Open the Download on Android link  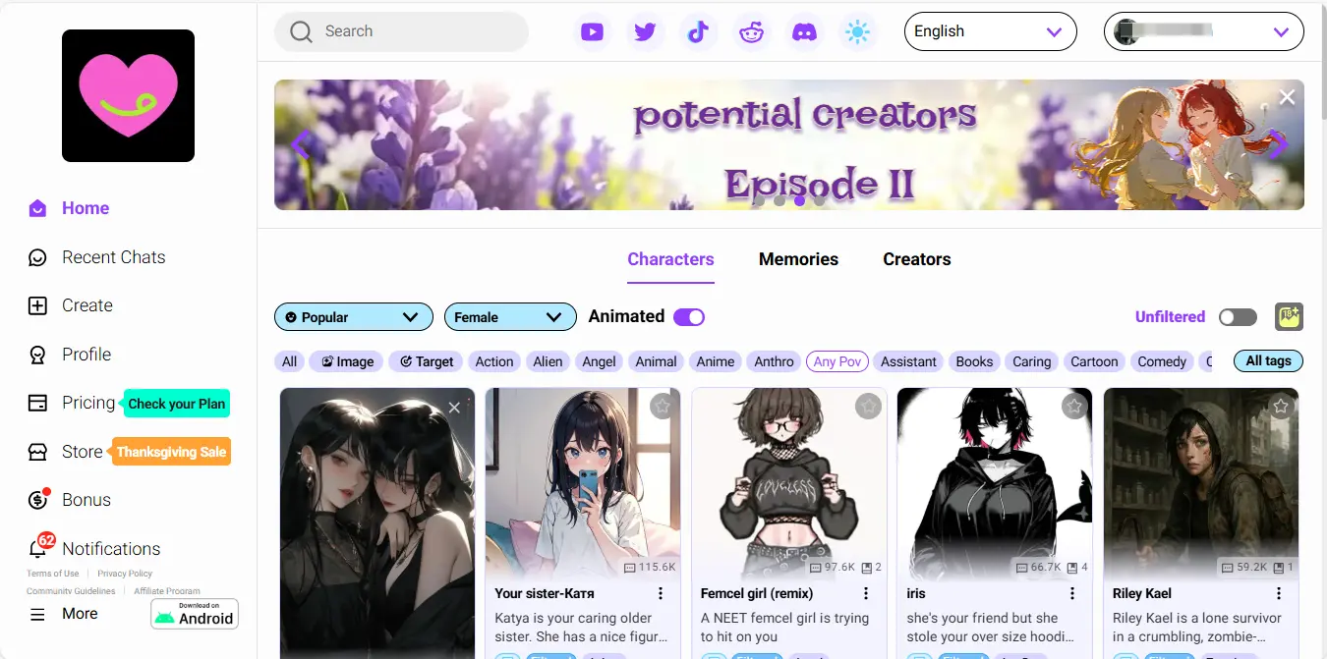pyautogui.click(x=194, y=614)
